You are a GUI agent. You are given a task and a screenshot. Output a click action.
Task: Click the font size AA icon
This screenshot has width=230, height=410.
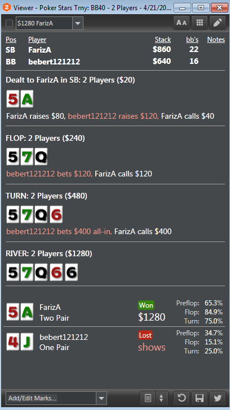(182, 23)
